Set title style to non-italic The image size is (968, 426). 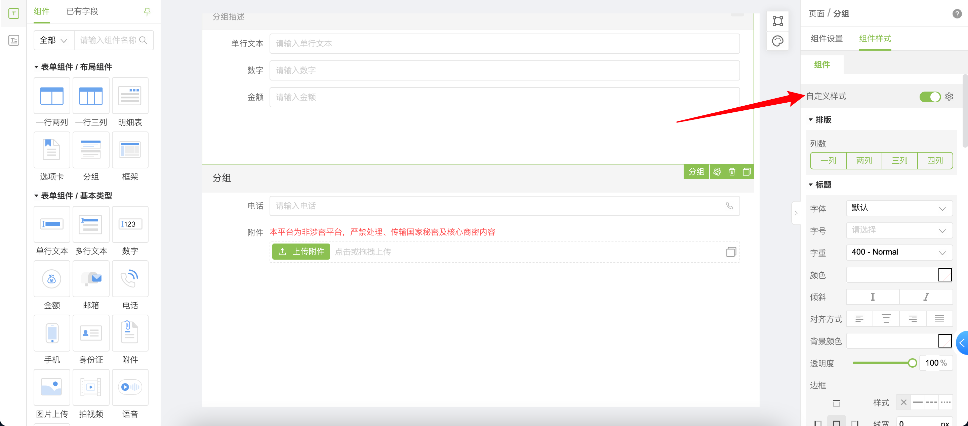[873, 297]
